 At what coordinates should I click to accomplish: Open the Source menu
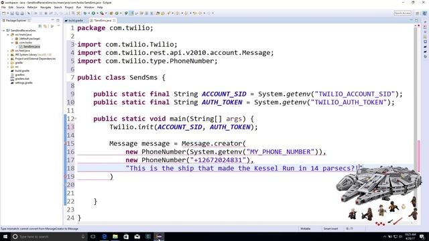20,7
